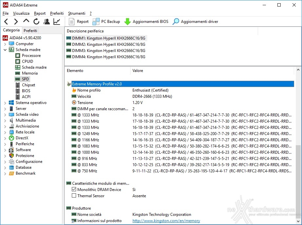Click the Processore chip icon
Image resolution: width=302 pixels, height=225 pixels.
click(x=18, y=56)
